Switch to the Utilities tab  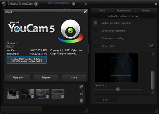coord(146,11)
